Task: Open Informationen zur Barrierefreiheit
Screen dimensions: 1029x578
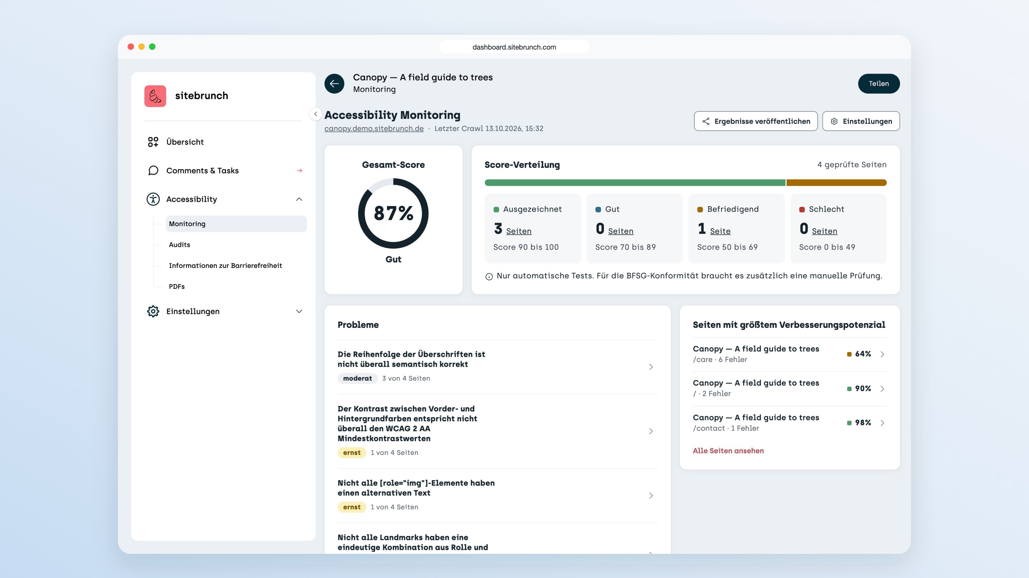Action: click(x=225, y=266)
